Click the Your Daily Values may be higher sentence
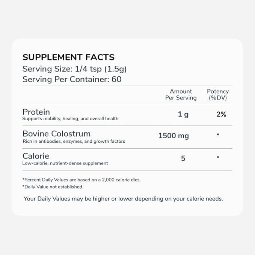Image resolution: width=255 pixels, height=255 pixels. [x=123, y=199]
